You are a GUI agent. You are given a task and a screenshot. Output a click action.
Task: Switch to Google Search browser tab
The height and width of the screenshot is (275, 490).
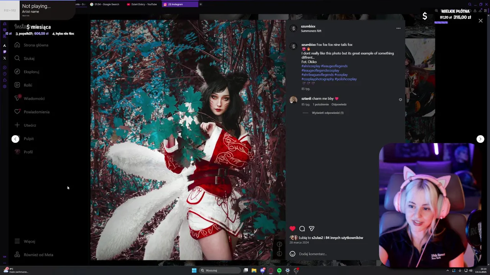pos(105,4)
